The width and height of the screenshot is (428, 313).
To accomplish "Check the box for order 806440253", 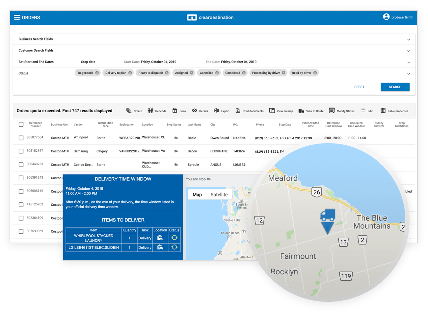I will 21,165.
